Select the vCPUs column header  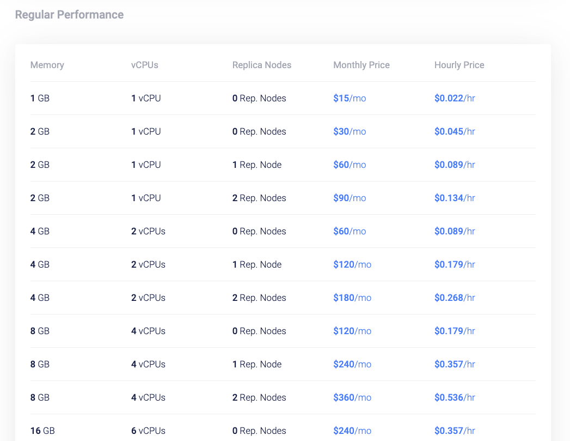[x=145, y=65]
